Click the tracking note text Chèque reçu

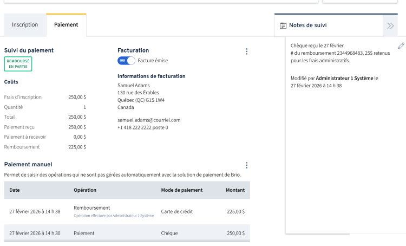(317, 46)
